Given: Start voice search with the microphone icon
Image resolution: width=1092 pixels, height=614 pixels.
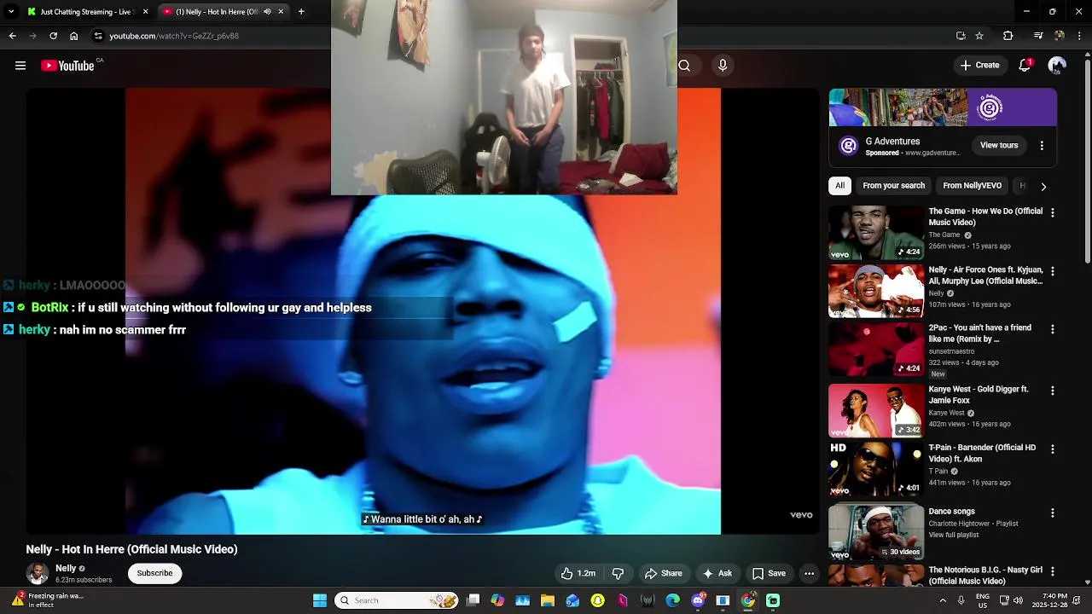Looking at the screenshot, I should [723, 66].
